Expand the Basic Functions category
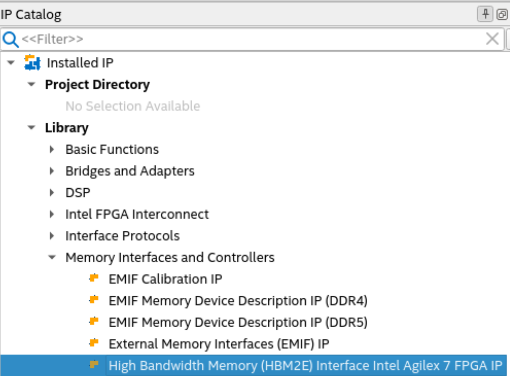The width and height of the screenshot is (510, 376). (x=52, y=149)
